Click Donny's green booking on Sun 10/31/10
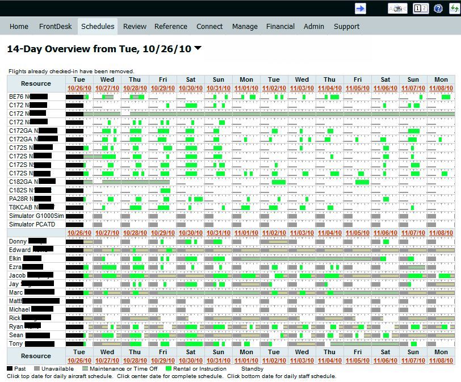 coord(217,242)
